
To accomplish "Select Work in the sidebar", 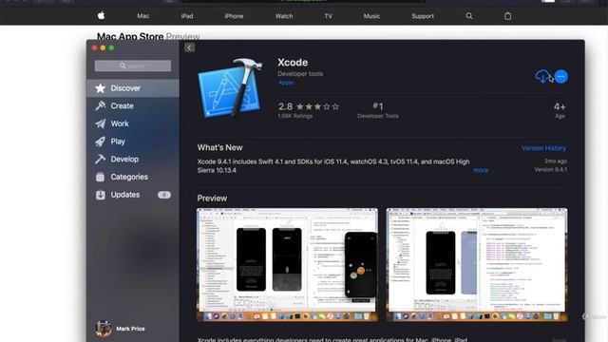I will [133, 123].
